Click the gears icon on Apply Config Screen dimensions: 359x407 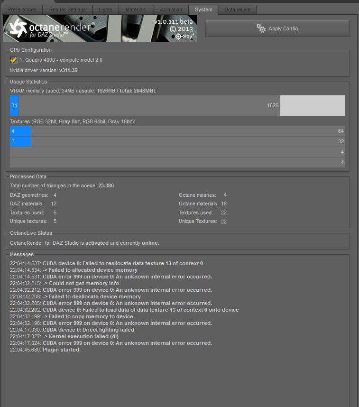[261, 28]
